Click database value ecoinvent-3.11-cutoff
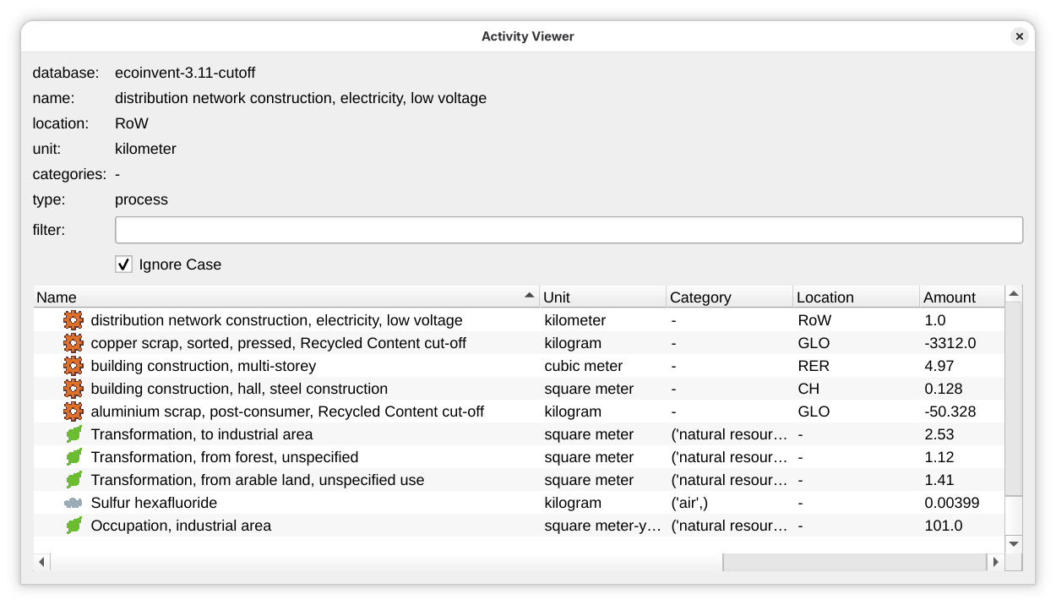 pos(185,73)
